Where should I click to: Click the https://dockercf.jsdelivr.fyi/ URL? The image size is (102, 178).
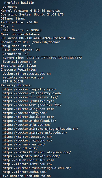(30, 97)
